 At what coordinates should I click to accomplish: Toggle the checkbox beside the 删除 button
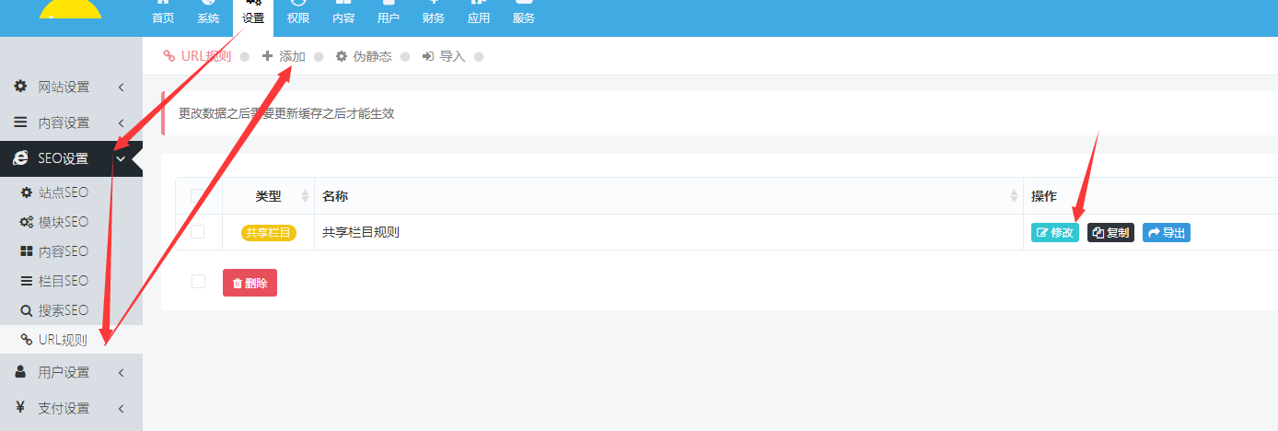198,282
